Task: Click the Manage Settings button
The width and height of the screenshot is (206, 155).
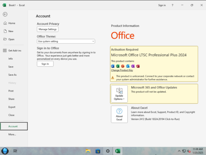Action: [x=47, y=29]
